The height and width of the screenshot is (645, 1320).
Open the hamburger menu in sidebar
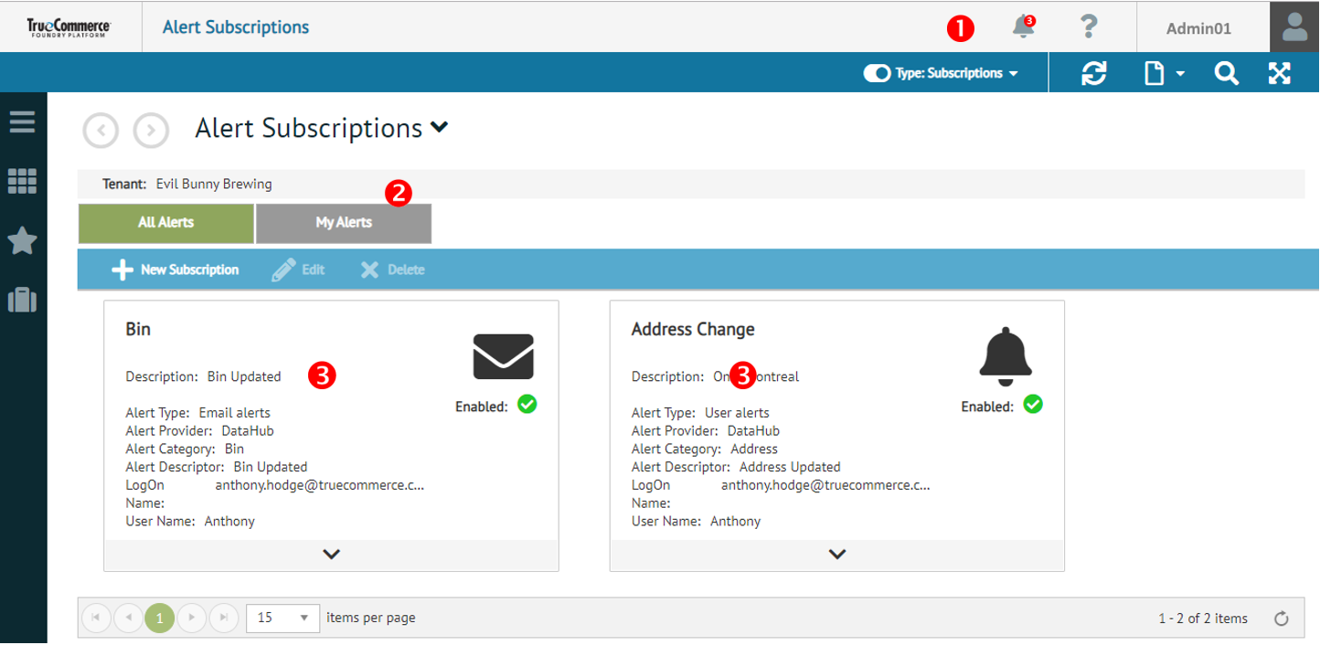pyautogui.click(x=22, y=122)
